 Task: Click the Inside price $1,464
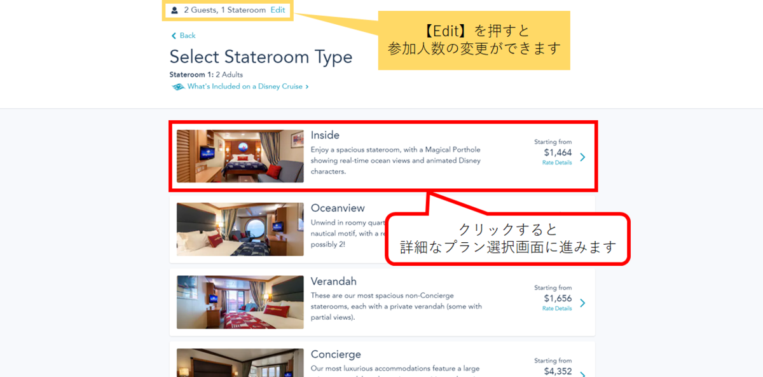tap(558, 153)
